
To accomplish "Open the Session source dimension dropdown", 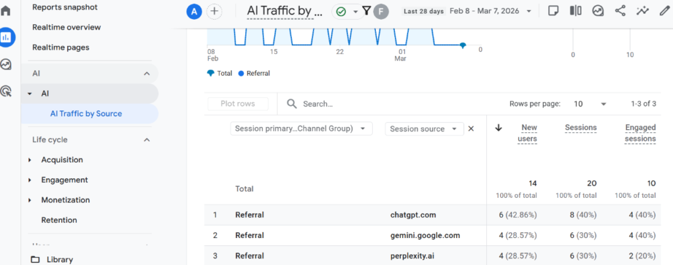I will 424,129.
